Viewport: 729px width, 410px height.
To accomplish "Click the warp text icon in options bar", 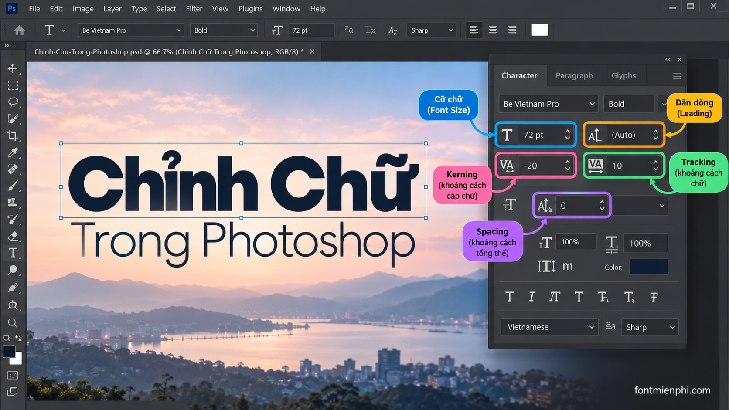I will pos(370,30).
